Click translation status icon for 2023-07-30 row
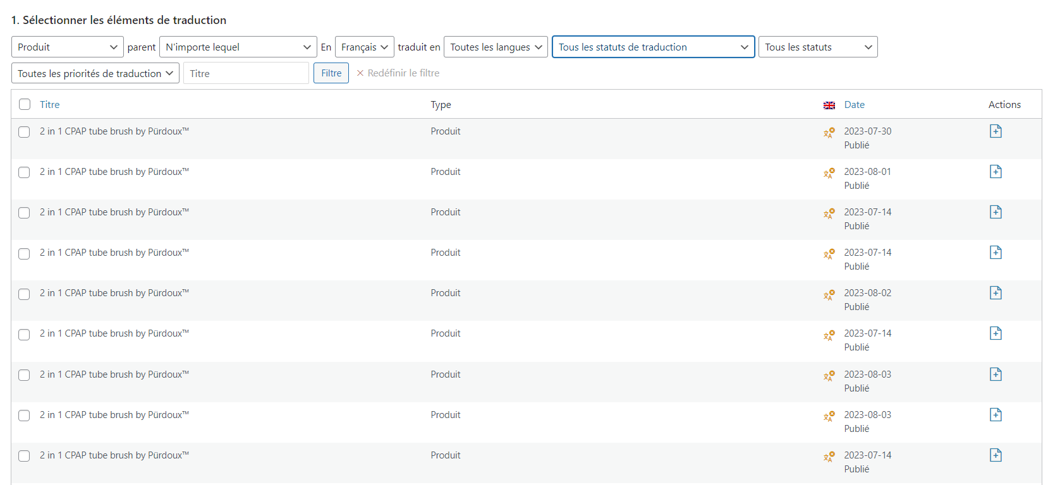The height and width of the screenshot is (485, 1048). tap(829, 133)
